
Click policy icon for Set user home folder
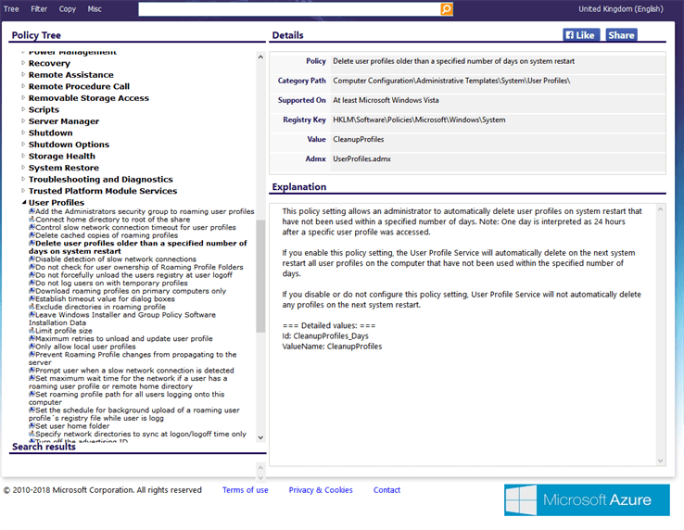(x=32, y=425)
